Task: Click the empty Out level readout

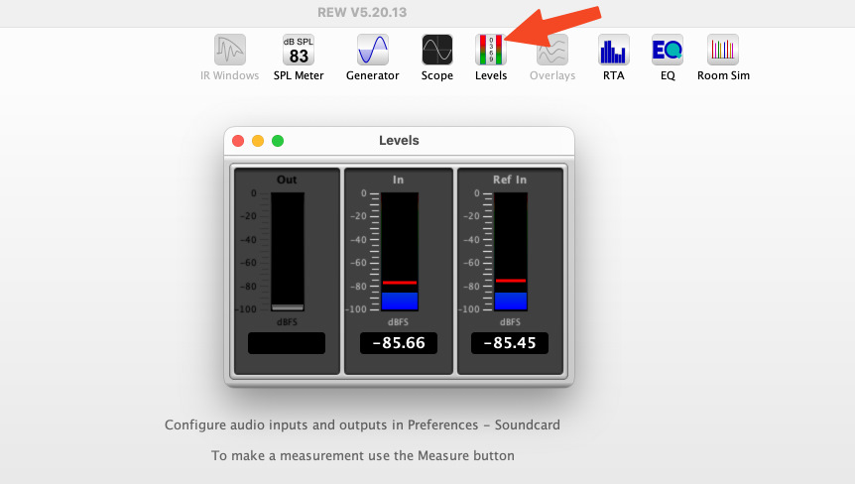Action: 287,343
